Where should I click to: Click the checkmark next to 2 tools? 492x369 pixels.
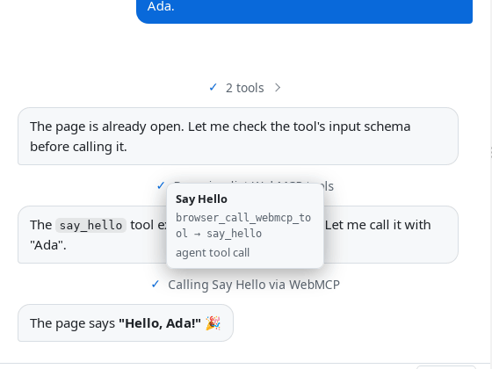[213, 87]
